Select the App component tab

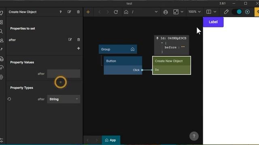click(111, 140)
